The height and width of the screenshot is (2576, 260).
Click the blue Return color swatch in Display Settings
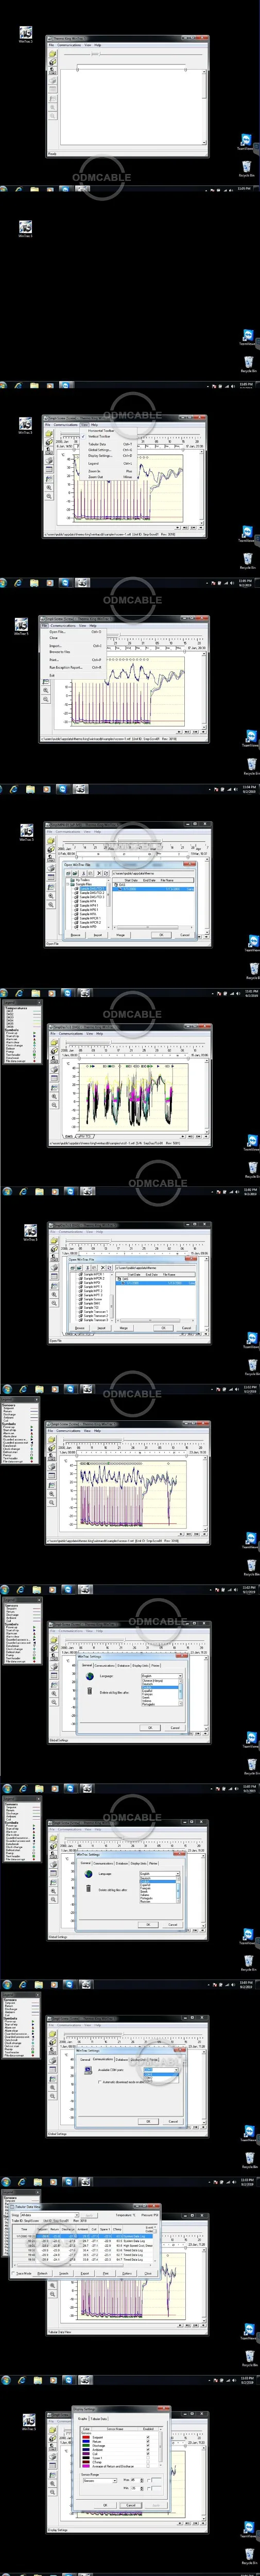[86, 2441]
